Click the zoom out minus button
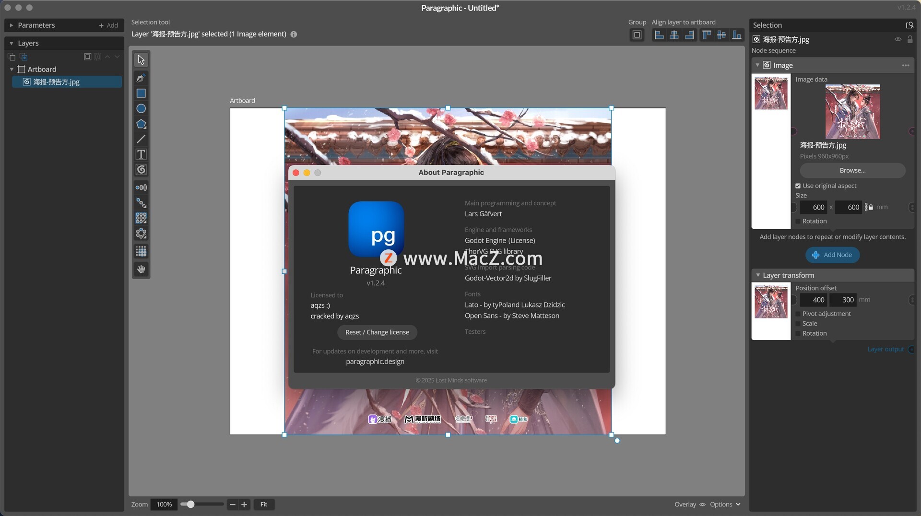Image resolution: width=921 pixels, height=516 pixels. pos(233,504)
